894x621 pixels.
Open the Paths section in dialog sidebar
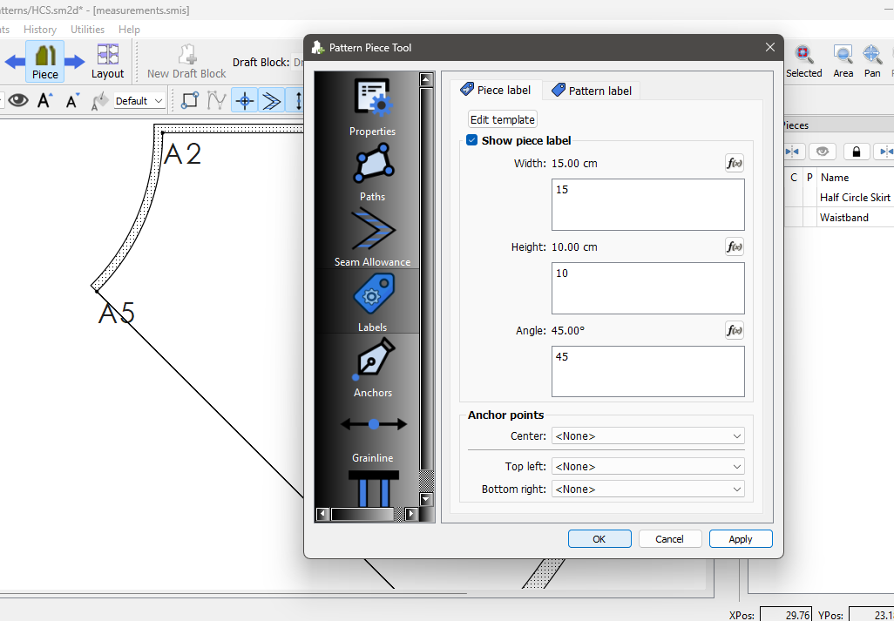(372, 172)
